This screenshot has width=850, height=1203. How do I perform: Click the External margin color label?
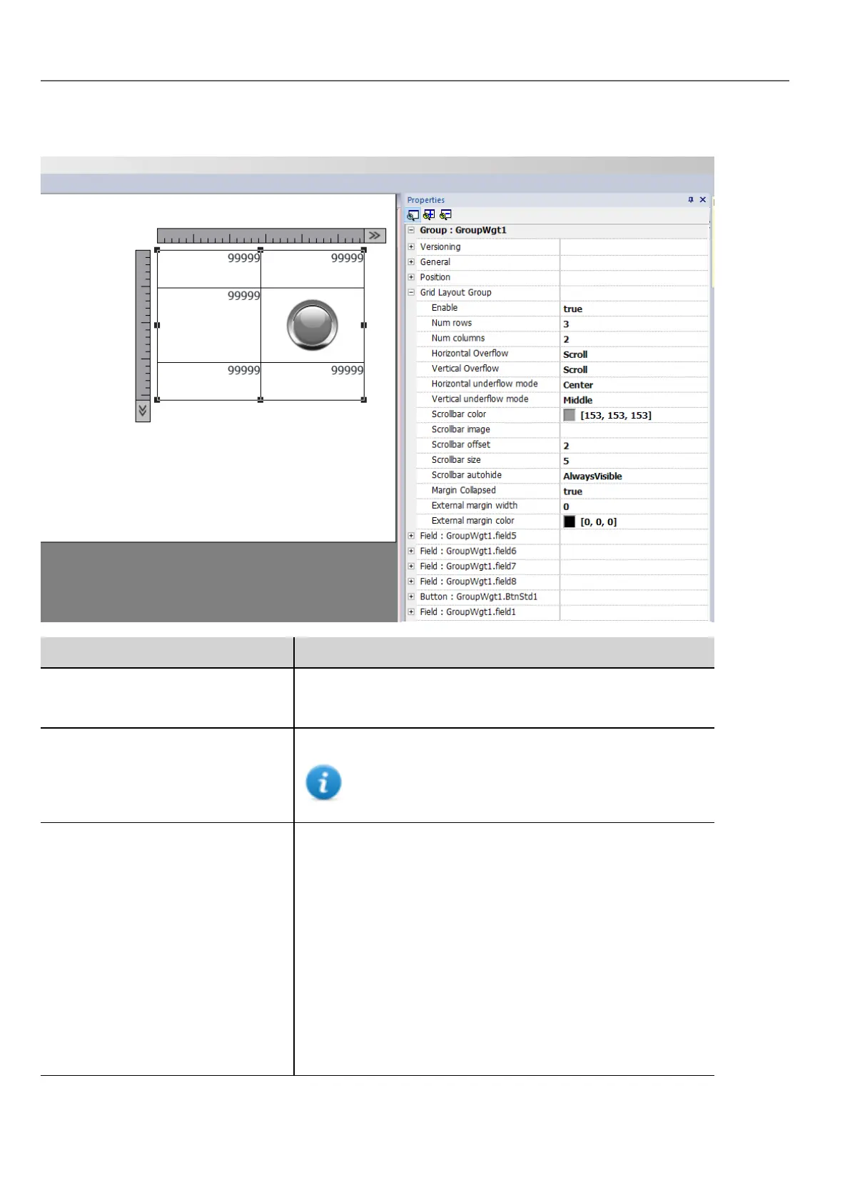[x=472, y=521]
